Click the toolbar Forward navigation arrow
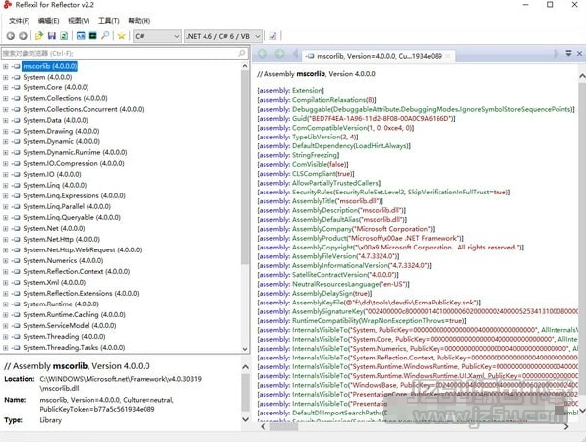Screen dimensions: 586x442 click(23, 36)
